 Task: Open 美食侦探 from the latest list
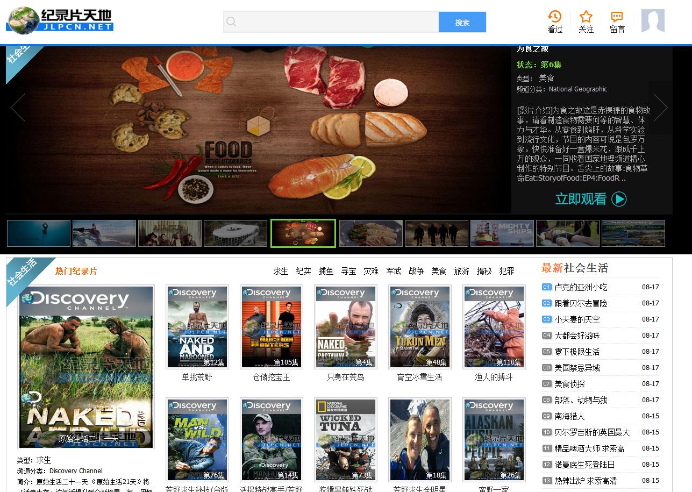pos(569,384)
